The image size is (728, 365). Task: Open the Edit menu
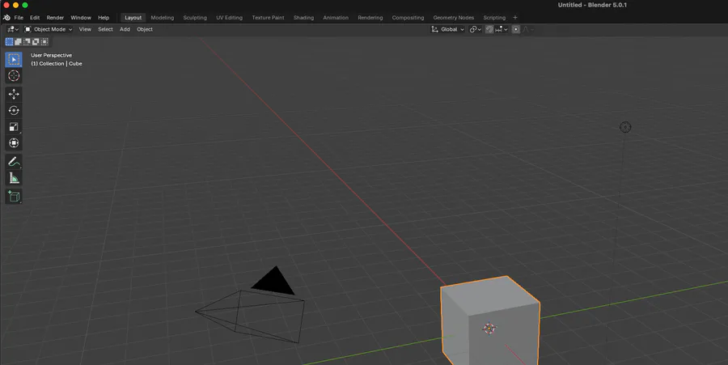[35, 18]
